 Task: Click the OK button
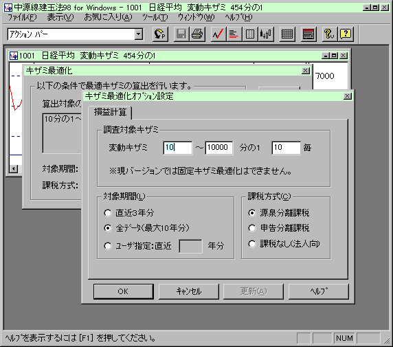click(x=123, y=291)
